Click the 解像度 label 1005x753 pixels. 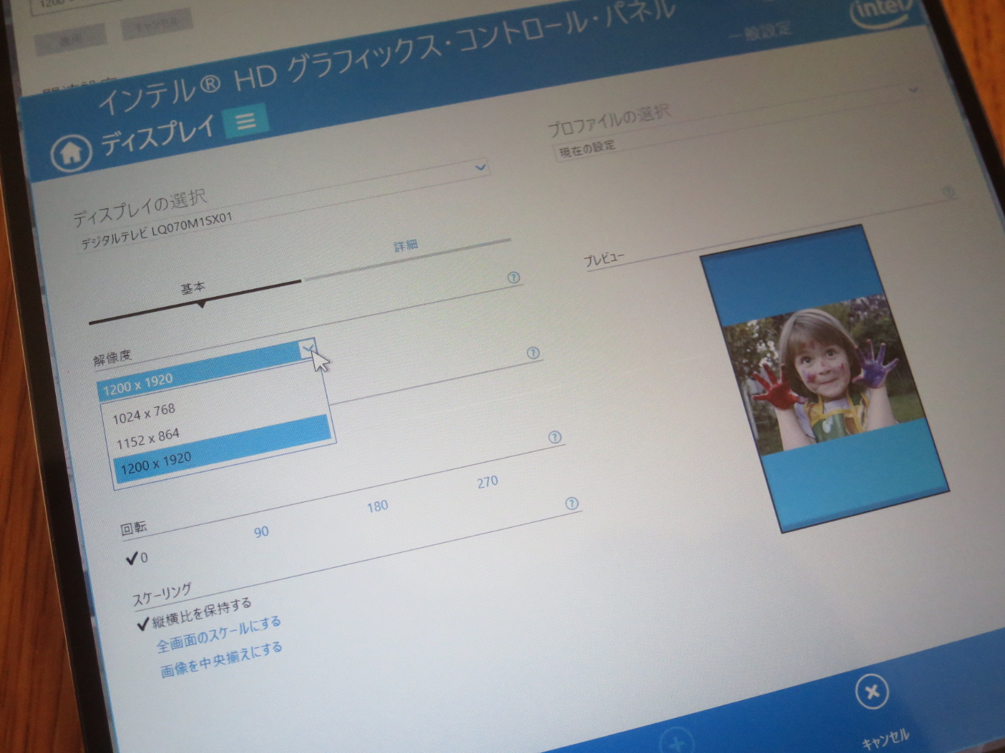point(112,357)
